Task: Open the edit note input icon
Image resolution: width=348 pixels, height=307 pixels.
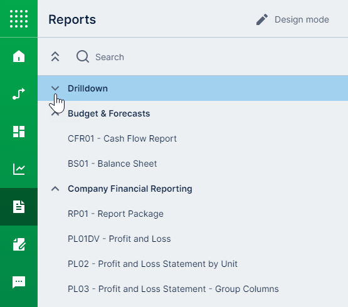Action: (x=19, y=244)
